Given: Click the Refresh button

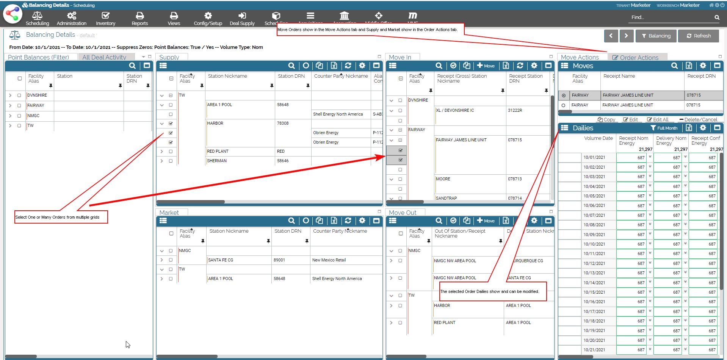Looking at the screenshot, I should click(x=699, y=36).
